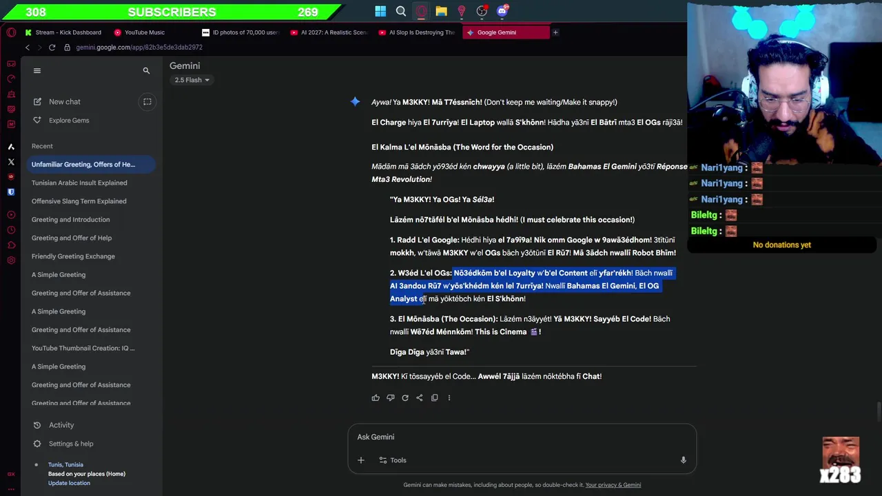Open the 2.5 Flash model dropdown
Screen dimensions: 882x496
click(x=192, y=80)
